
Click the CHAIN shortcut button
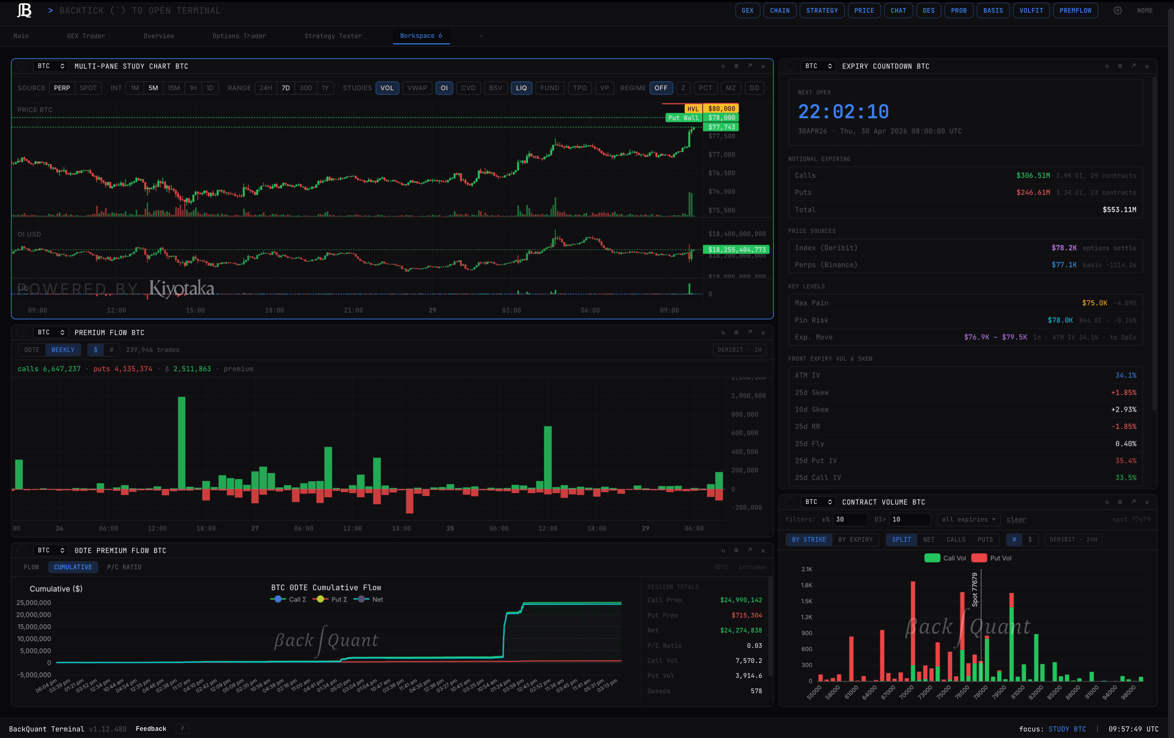point(780,11)
